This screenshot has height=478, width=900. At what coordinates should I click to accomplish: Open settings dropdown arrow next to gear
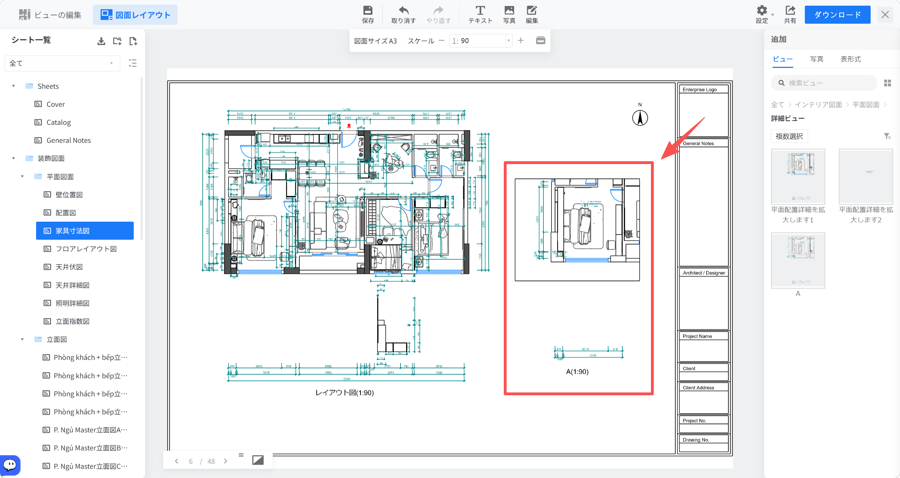773,15
